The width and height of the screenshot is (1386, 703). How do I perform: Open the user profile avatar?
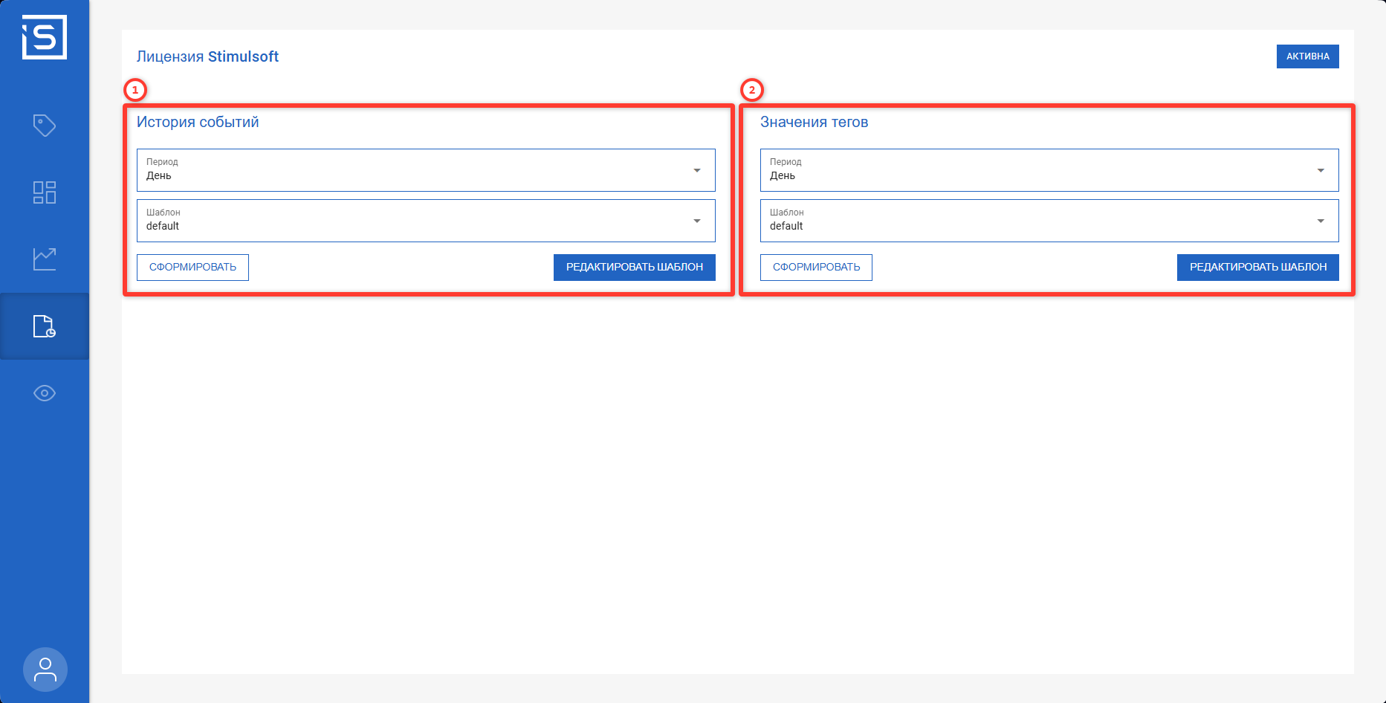pos(45,670)
